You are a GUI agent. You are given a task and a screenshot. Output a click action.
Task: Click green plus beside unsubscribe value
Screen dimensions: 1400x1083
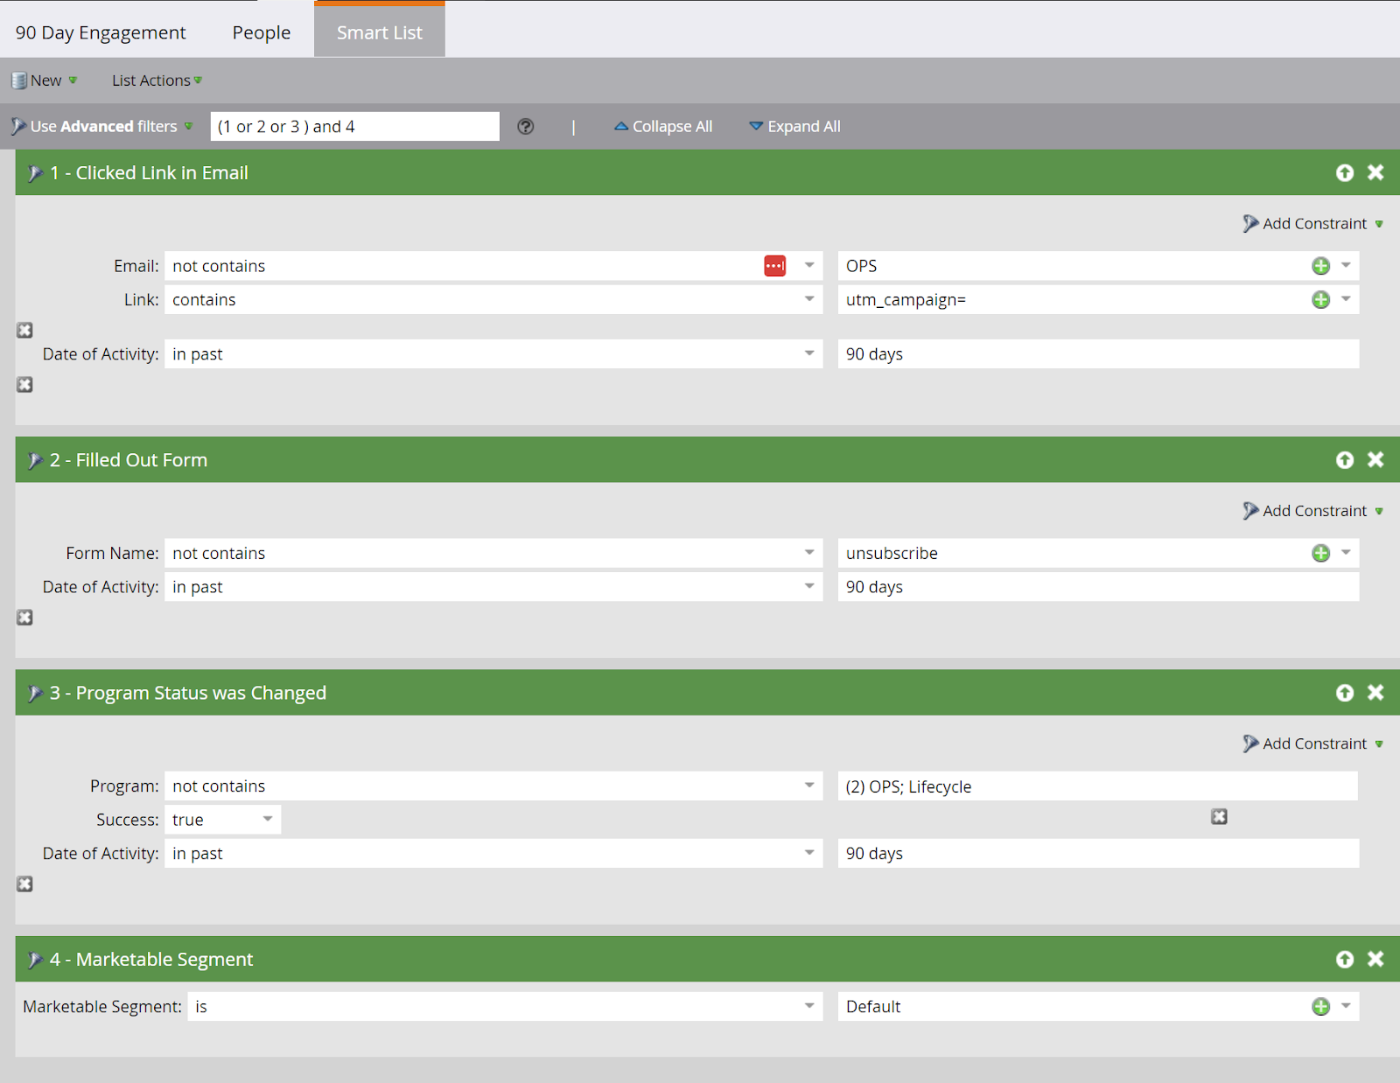(1321, 553)
